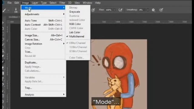Open the Flow percentage dropdown arrow
Viewport: 194px width, 109px height.
[x=115, y=10]
